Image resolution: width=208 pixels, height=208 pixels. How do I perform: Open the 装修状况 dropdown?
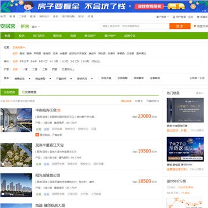point(85,79)
